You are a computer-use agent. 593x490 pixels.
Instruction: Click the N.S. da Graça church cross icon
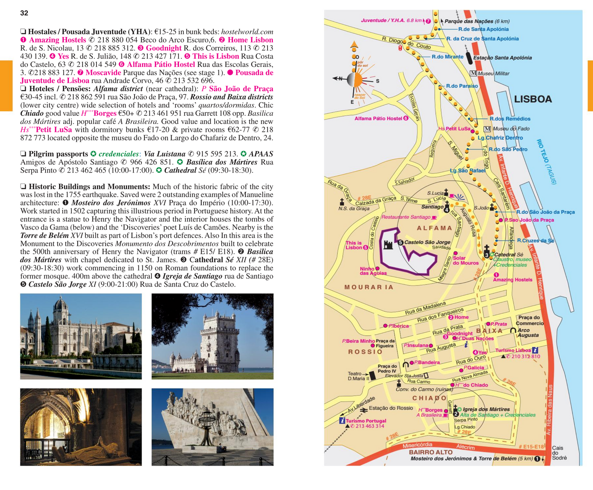(x=341, y=202)
